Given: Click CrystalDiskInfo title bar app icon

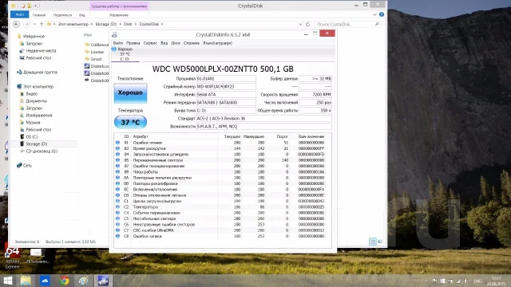Looking at the screenshot, I should click(114, 34).
